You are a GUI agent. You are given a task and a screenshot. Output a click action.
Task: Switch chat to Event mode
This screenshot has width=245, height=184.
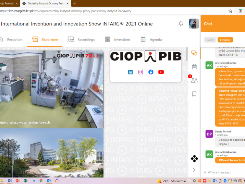[x=210, y=40]
